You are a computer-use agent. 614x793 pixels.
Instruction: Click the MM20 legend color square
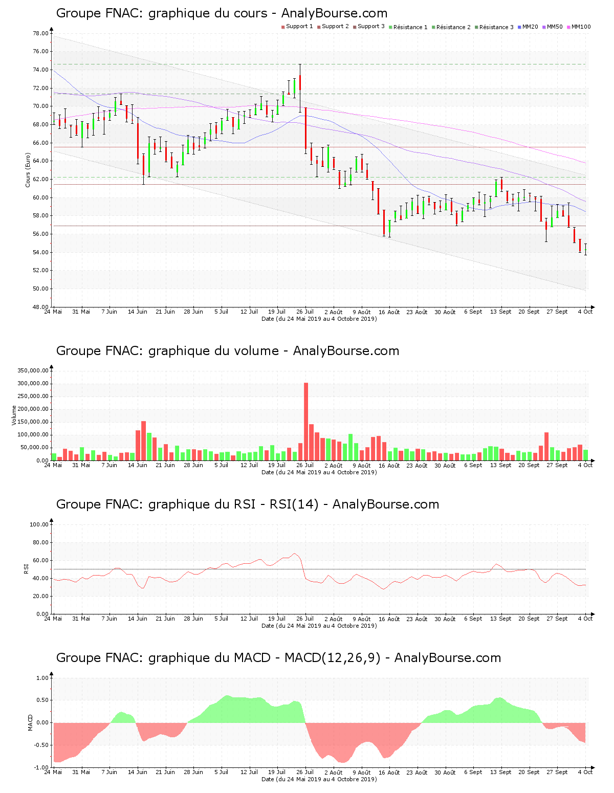[x=519, y=27]
